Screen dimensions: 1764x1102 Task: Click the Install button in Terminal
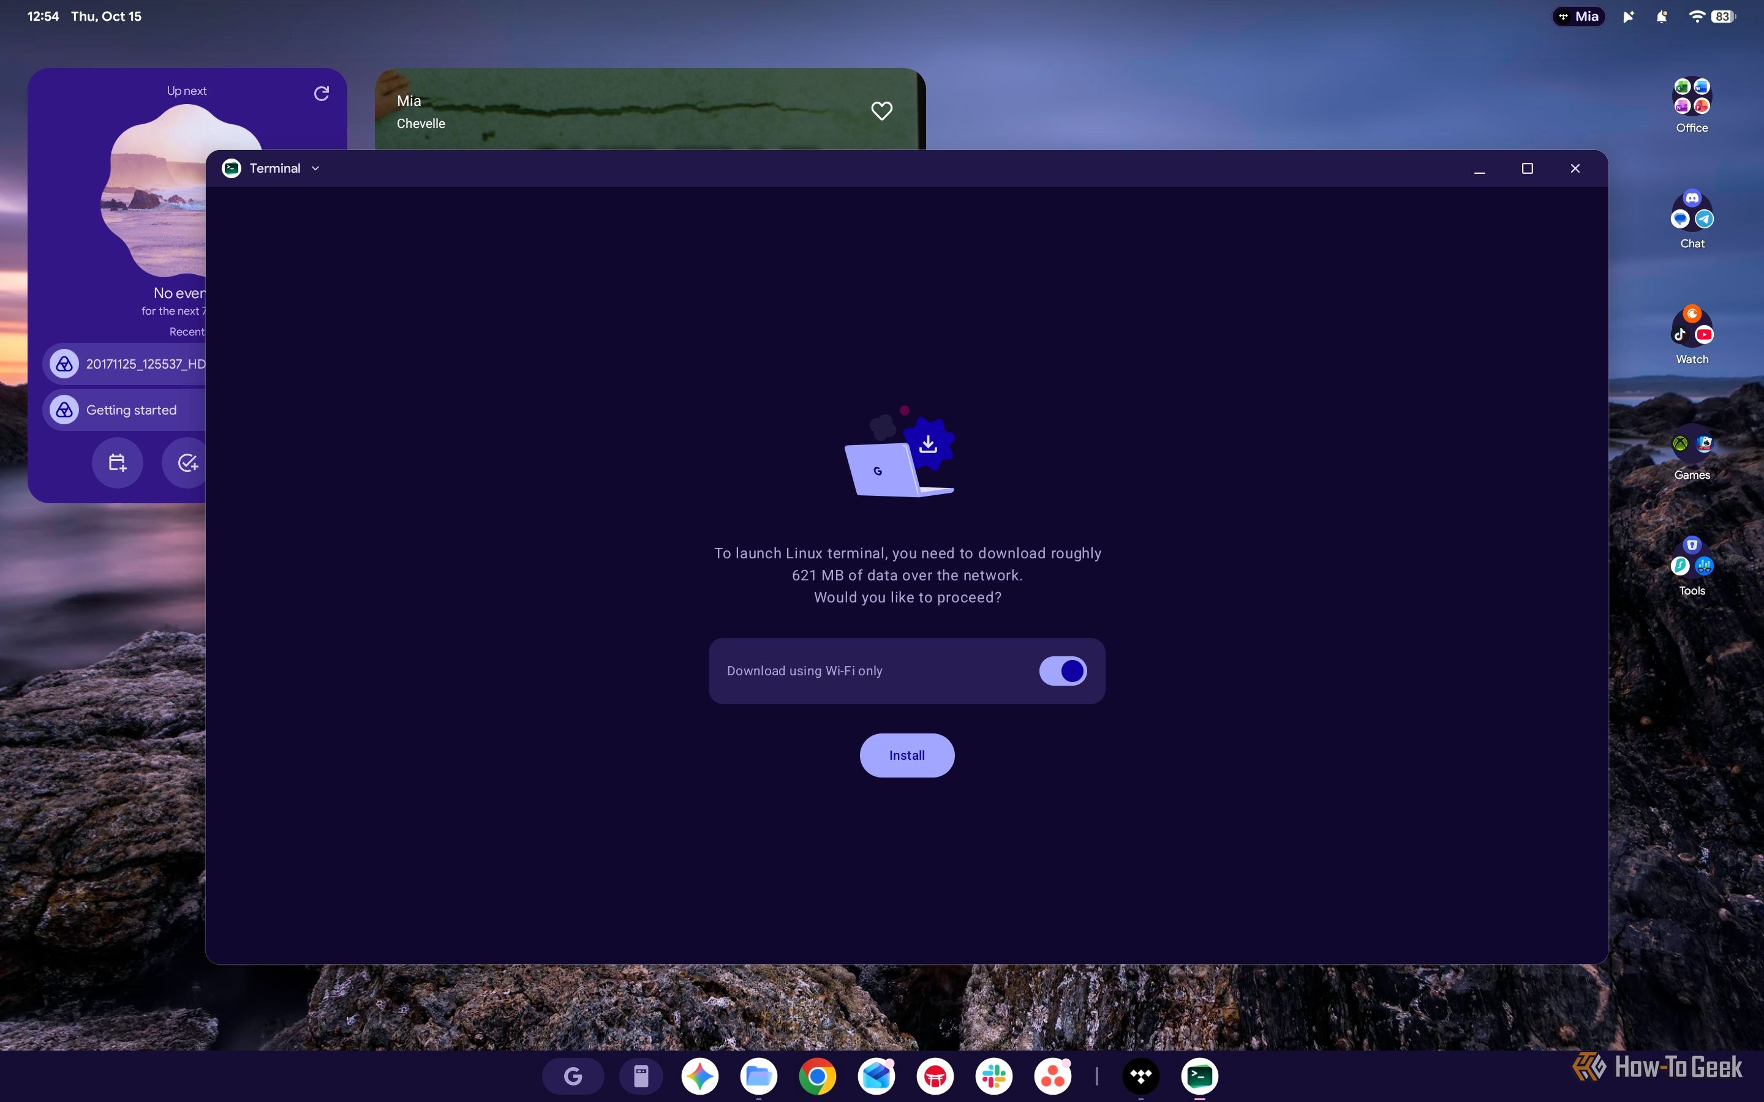[907, 755]
